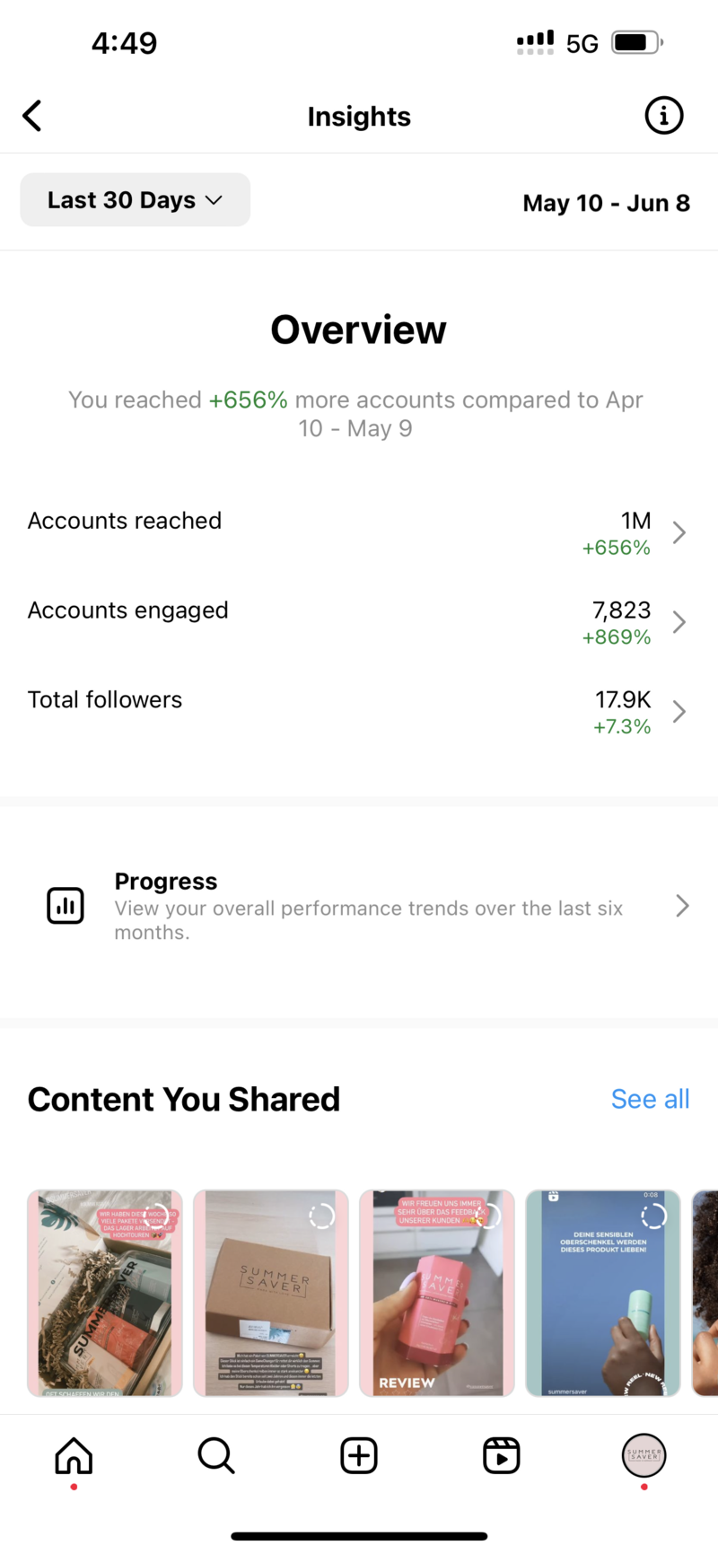This screenshot has width=718, height=1554.
Task: Open the Progress chevron arrow
Action: (682, 906)
